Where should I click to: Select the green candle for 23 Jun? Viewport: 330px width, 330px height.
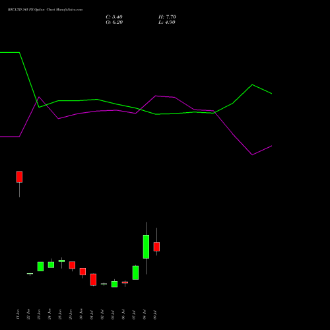(40, 267)
